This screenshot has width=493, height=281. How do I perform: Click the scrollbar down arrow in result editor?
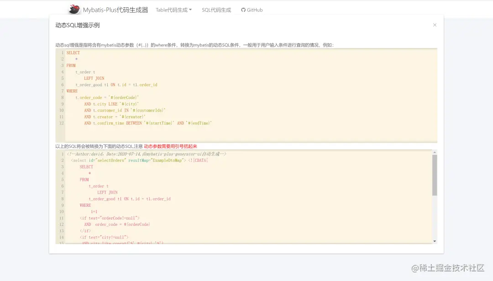pyautogui.click(x=435, y=241)
